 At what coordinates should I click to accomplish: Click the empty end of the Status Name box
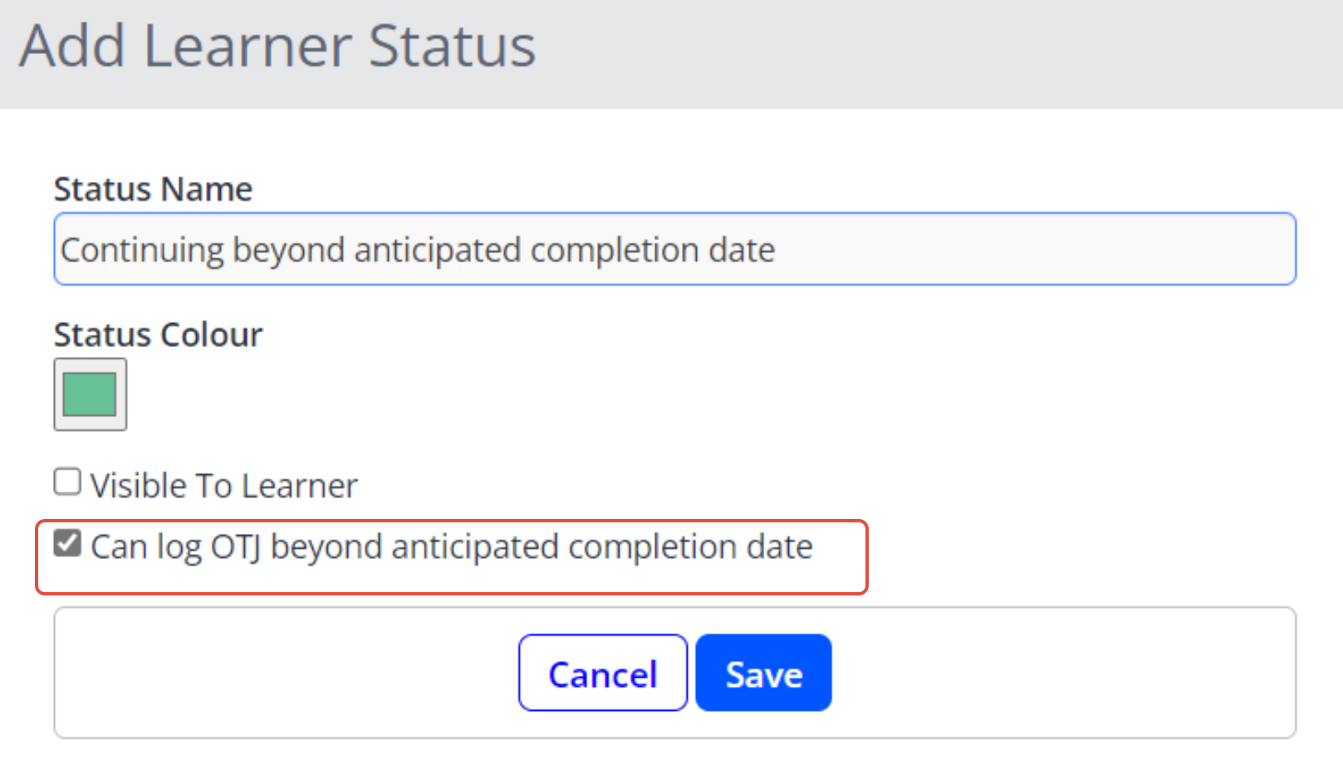coord(1080,249)
